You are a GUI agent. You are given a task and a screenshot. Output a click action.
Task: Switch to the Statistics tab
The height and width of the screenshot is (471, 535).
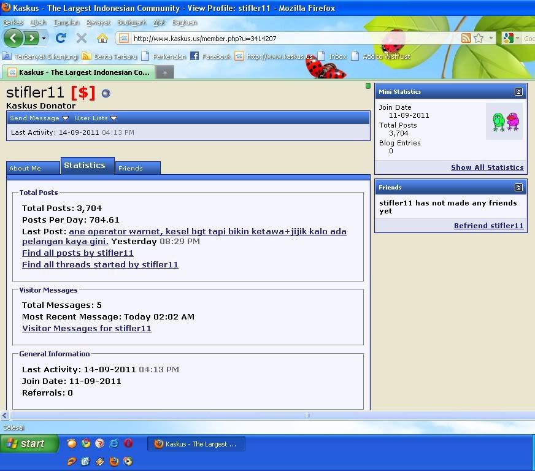pos(88,166)
